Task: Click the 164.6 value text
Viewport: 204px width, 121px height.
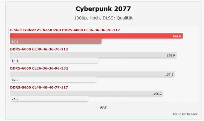Action: [176, 36]
